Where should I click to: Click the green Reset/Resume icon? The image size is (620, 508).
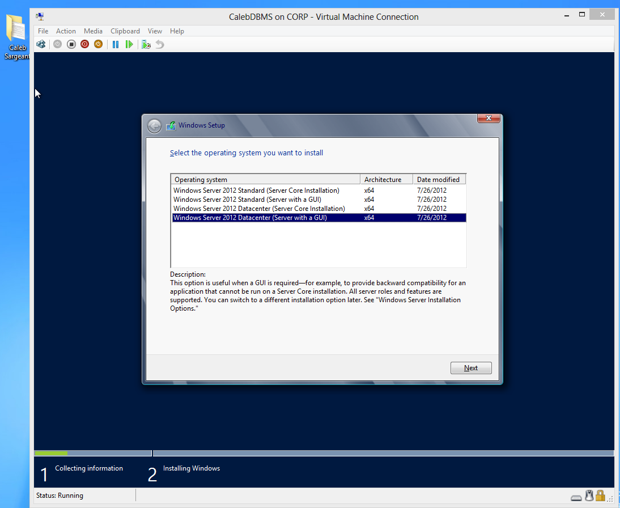pos(129,44)
